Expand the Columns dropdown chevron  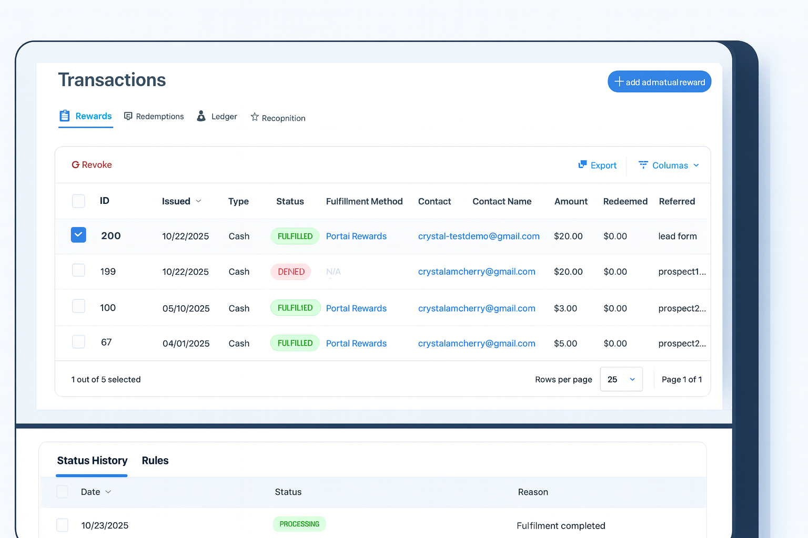point(696,165)
